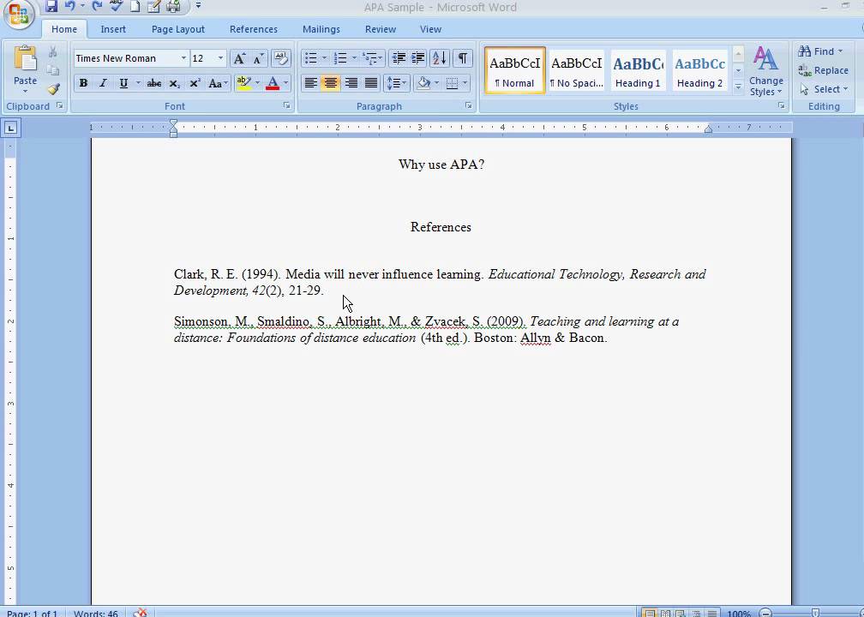Open the Office Button menu

[x=17, y=15]
